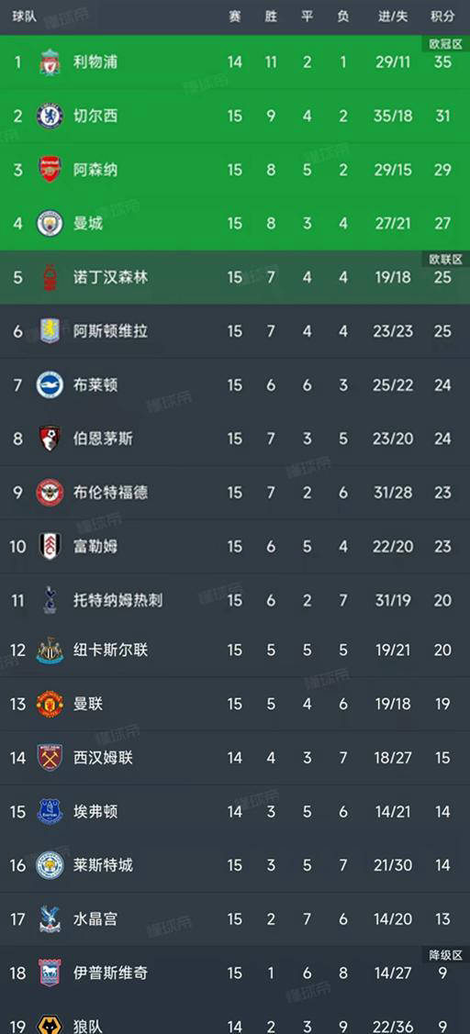470x1034 pixels.
Task: Select the 水晶宫 row points value 13
Action: [x=443, y=918]
